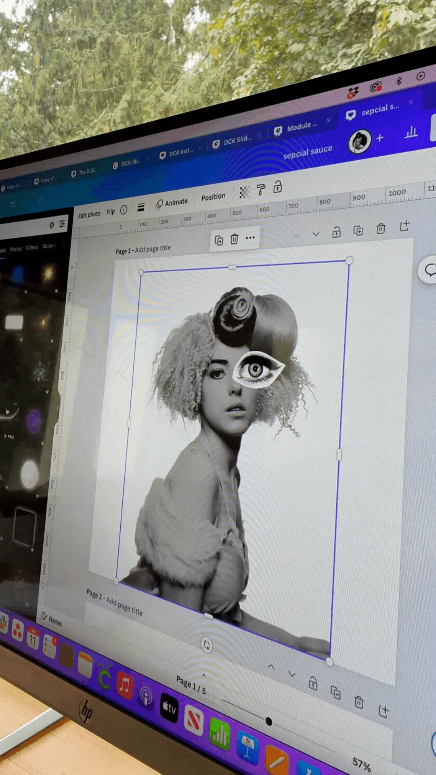Open the transparency checkerboard icon
Image resolution: width=436 pixels, height=775 pixels.
tap(244, 192)
